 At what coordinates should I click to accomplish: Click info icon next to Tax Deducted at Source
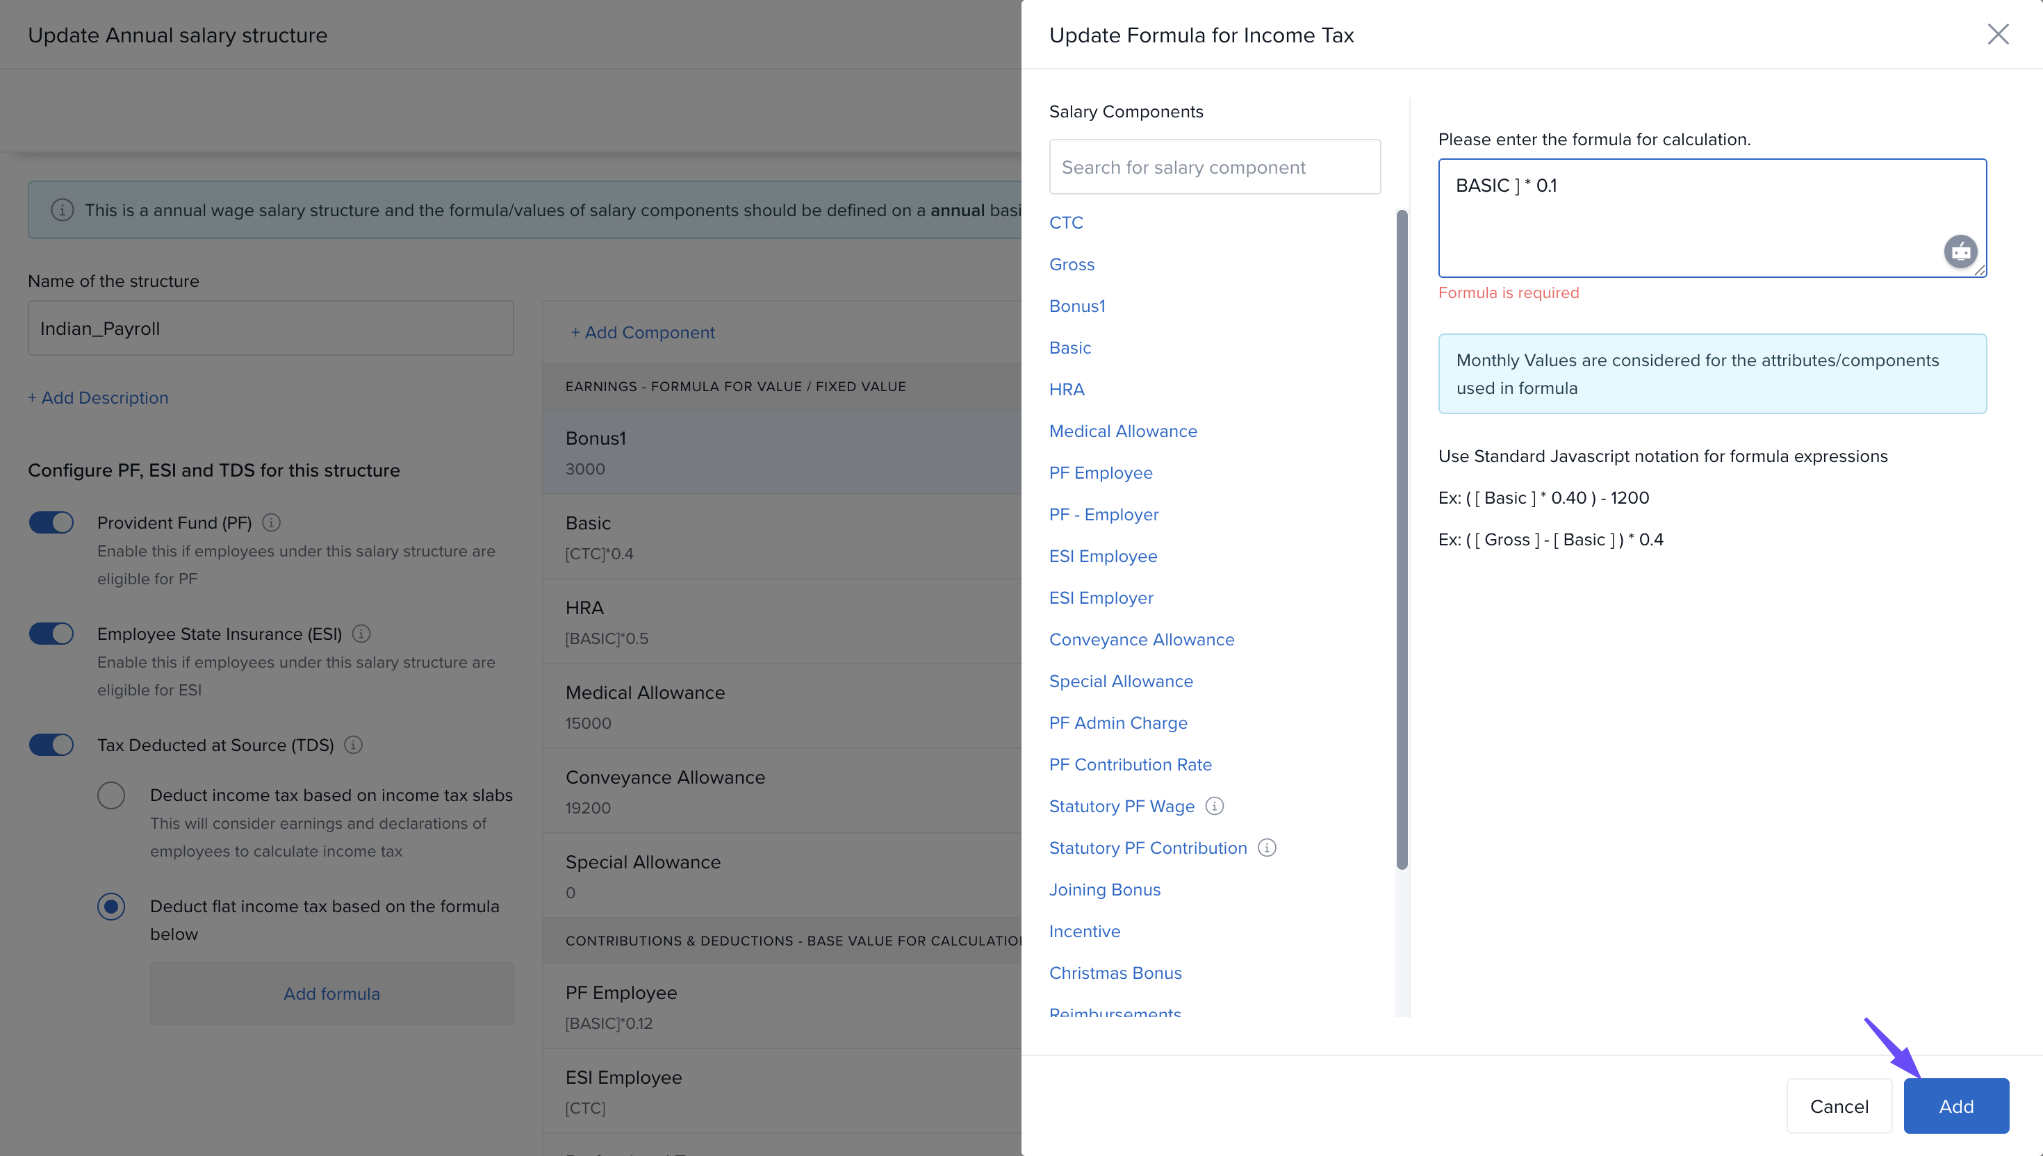pyautogui.click(x=353, y=745)
